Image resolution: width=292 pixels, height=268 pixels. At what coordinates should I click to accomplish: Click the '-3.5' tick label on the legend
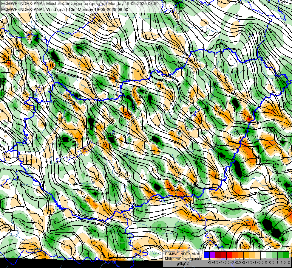coord(226,262)
